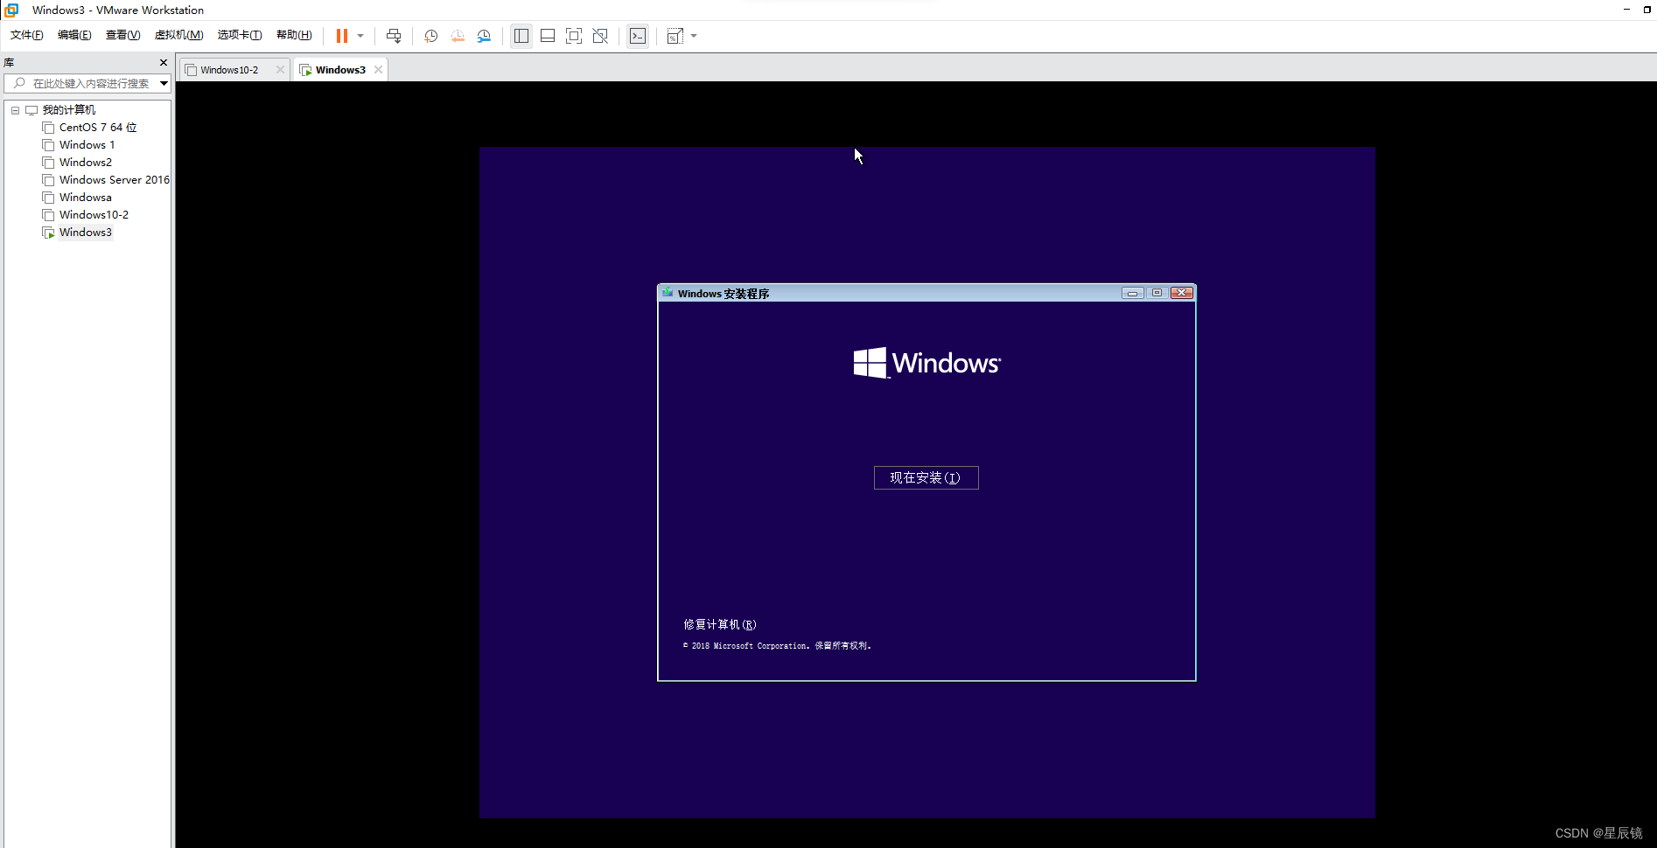
Task: Open the library search filter dropdown
Action: point(164,83)
